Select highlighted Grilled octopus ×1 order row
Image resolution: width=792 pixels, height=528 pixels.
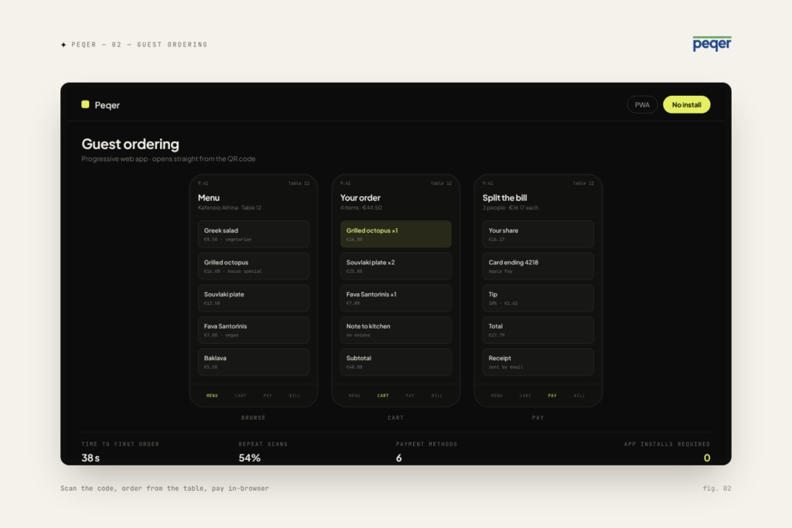[395, 234]
